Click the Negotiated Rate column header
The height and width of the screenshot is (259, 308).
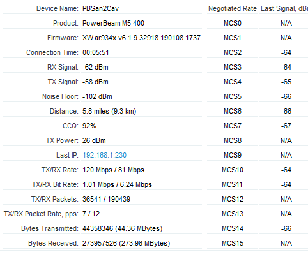pos(233,8)
